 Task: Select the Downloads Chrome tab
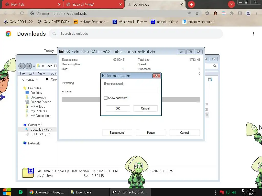tap(155, 5)
